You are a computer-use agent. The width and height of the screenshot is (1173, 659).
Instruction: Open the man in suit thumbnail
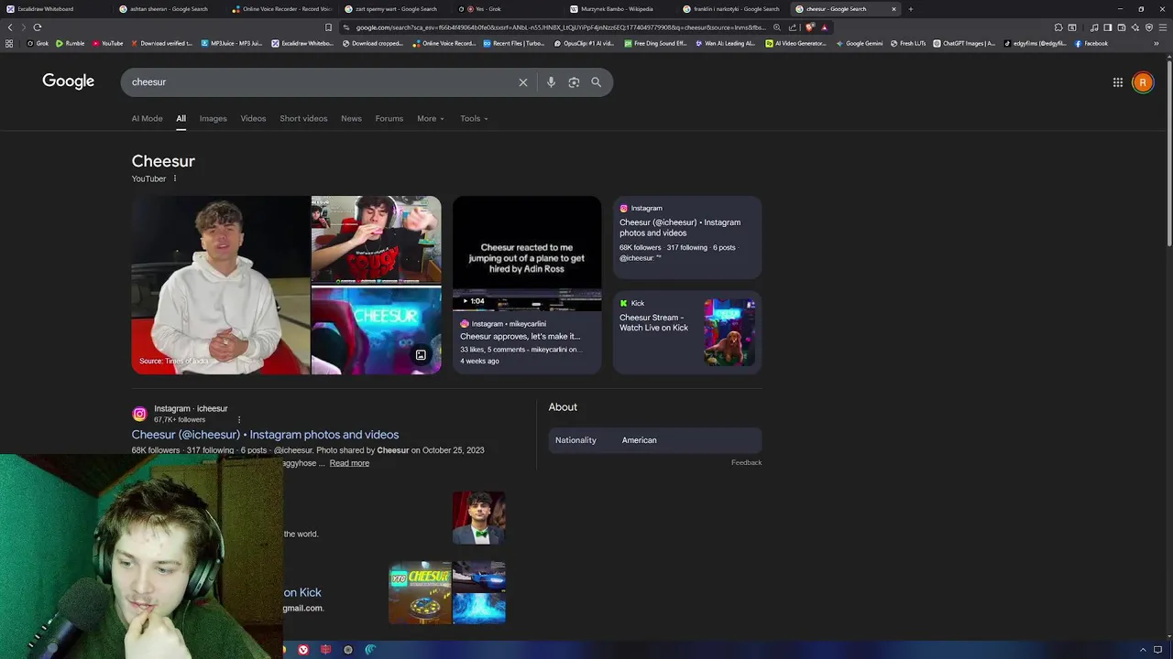[478, 517]
